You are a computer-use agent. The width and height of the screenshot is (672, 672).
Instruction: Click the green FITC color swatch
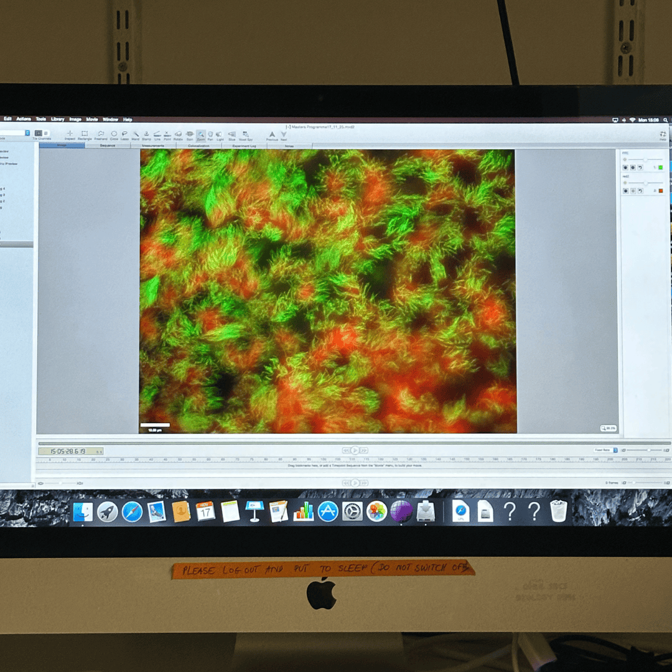(660, 167)
